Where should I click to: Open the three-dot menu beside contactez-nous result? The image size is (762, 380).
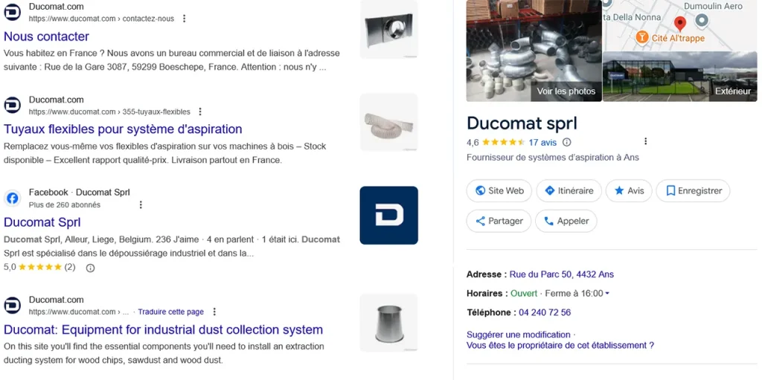point(185,19)
